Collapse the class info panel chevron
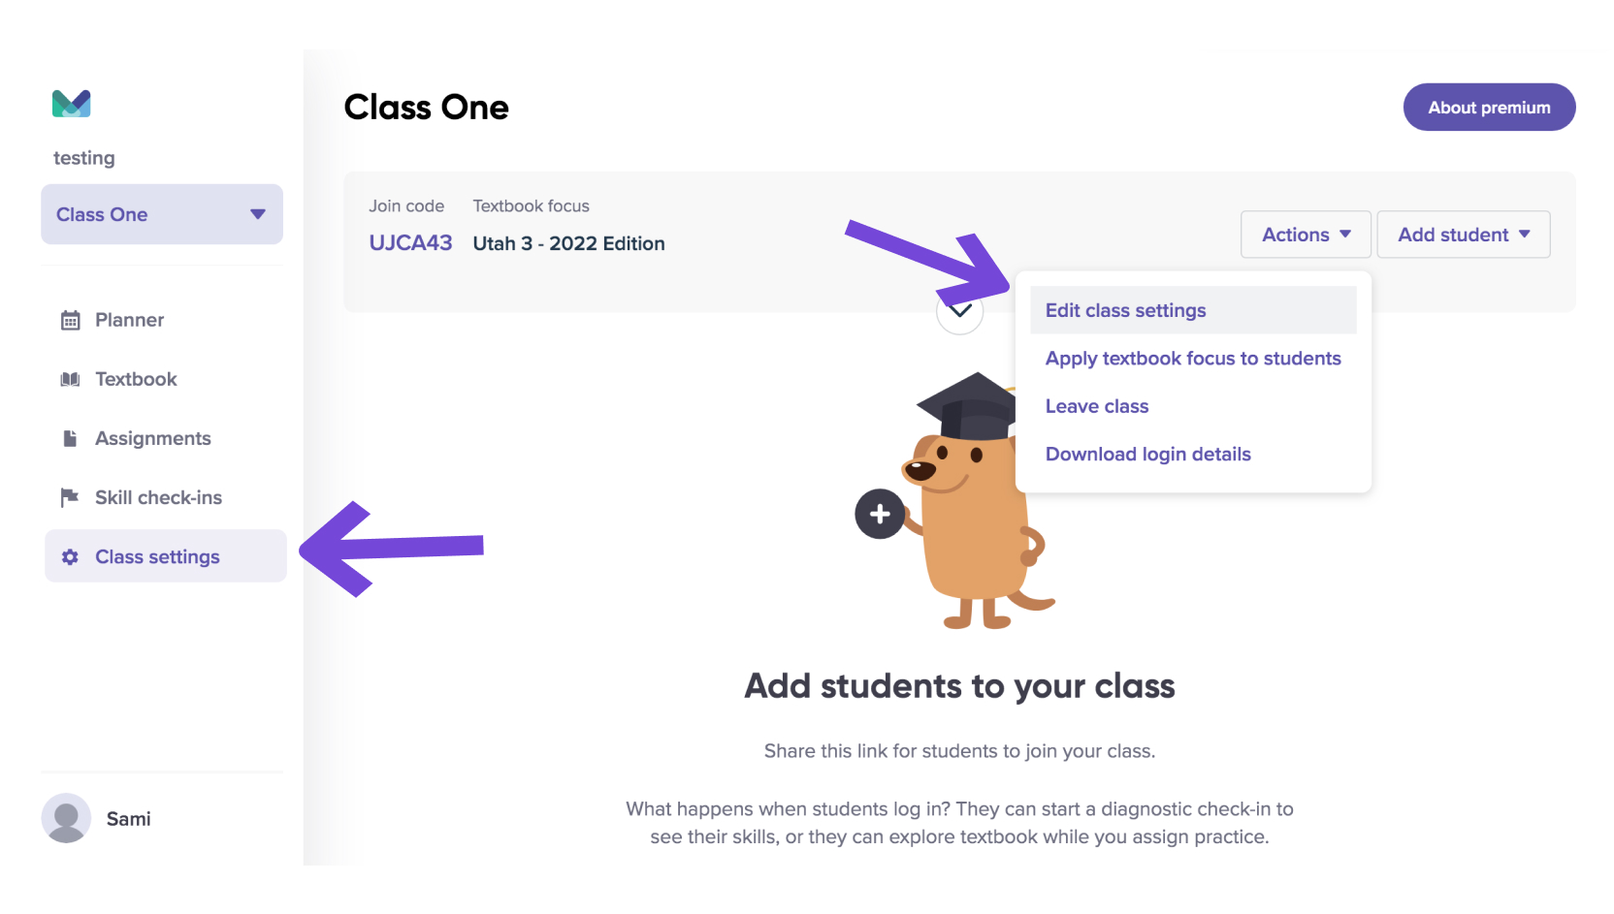1614x914 pixels. (960, 311)
